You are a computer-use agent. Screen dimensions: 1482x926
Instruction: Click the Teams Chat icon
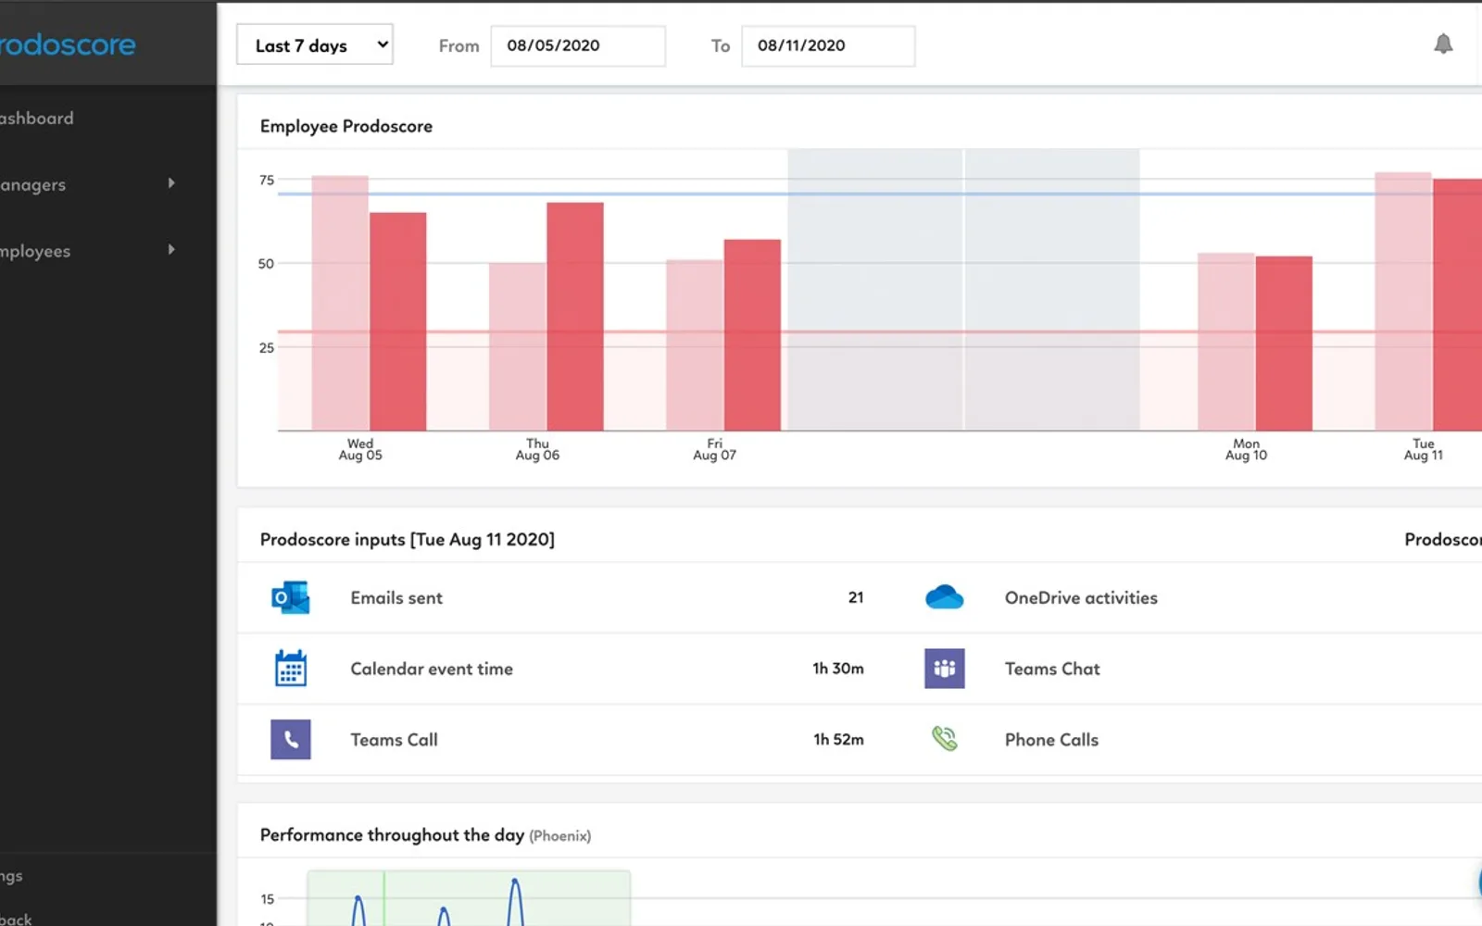pos(945,669)
